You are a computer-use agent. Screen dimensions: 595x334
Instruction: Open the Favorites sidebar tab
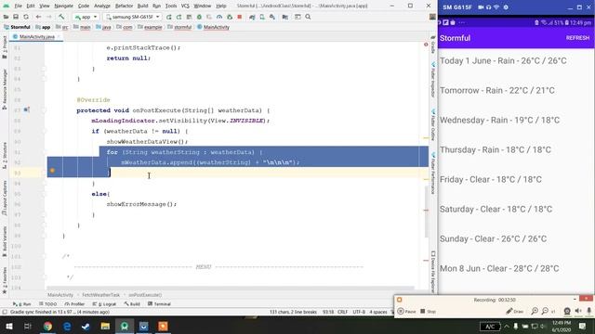coord(4,280)
